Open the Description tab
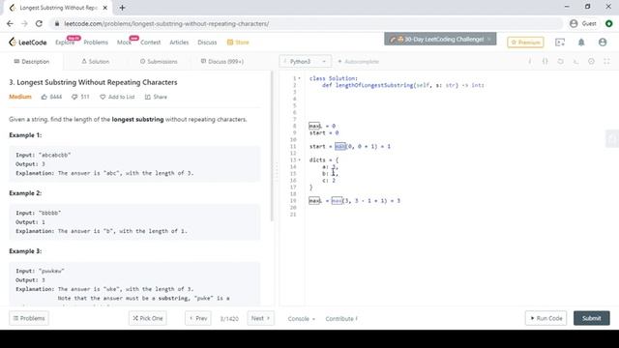This screenshot has height=348, width=619. pyautogui.click(x=32, y=62)
